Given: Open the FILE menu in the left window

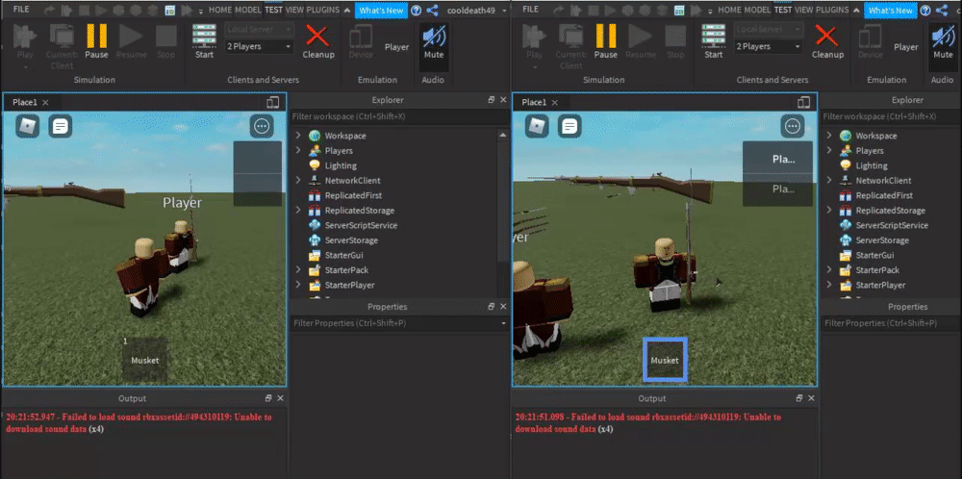Looking at the screenshot, I should pyautogui.click(x=21, y=10).
